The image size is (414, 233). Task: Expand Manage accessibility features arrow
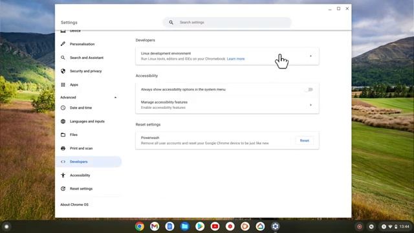[310, 105]
